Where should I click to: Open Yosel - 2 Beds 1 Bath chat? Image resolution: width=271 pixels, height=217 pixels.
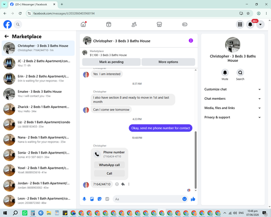38,170
